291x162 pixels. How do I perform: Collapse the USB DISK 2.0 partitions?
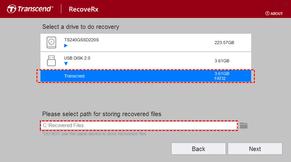tap(66, 64)
